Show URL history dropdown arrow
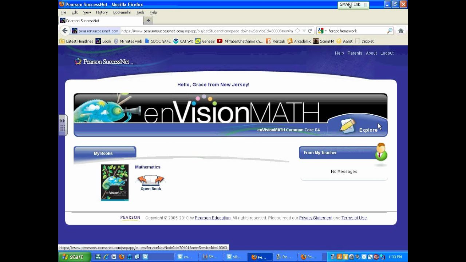 tap(304, 31)
